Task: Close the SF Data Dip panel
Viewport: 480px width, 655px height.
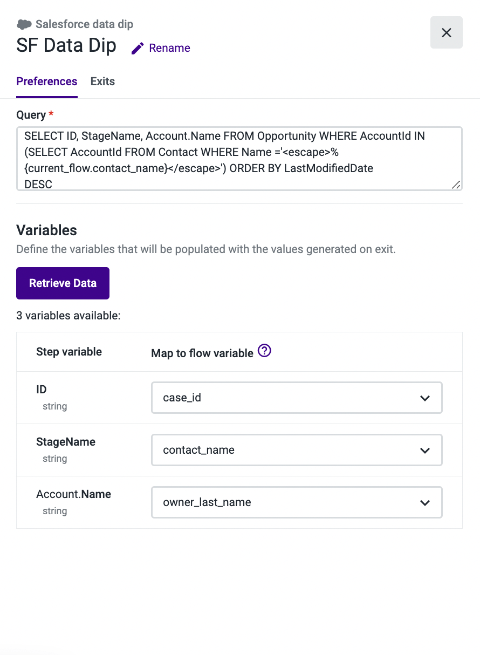Action: [446, 33]
